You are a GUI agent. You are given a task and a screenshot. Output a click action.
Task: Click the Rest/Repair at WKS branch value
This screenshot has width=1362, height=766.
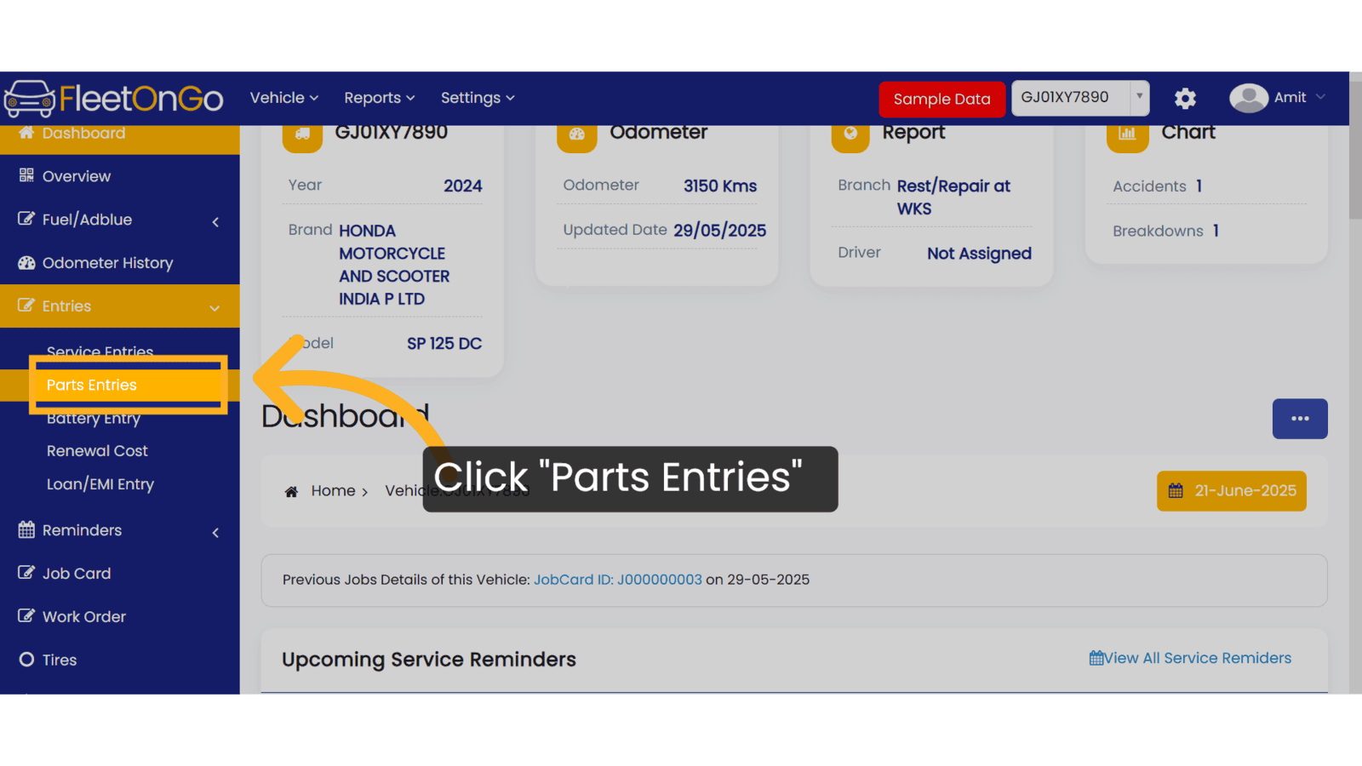coord(953,197)
